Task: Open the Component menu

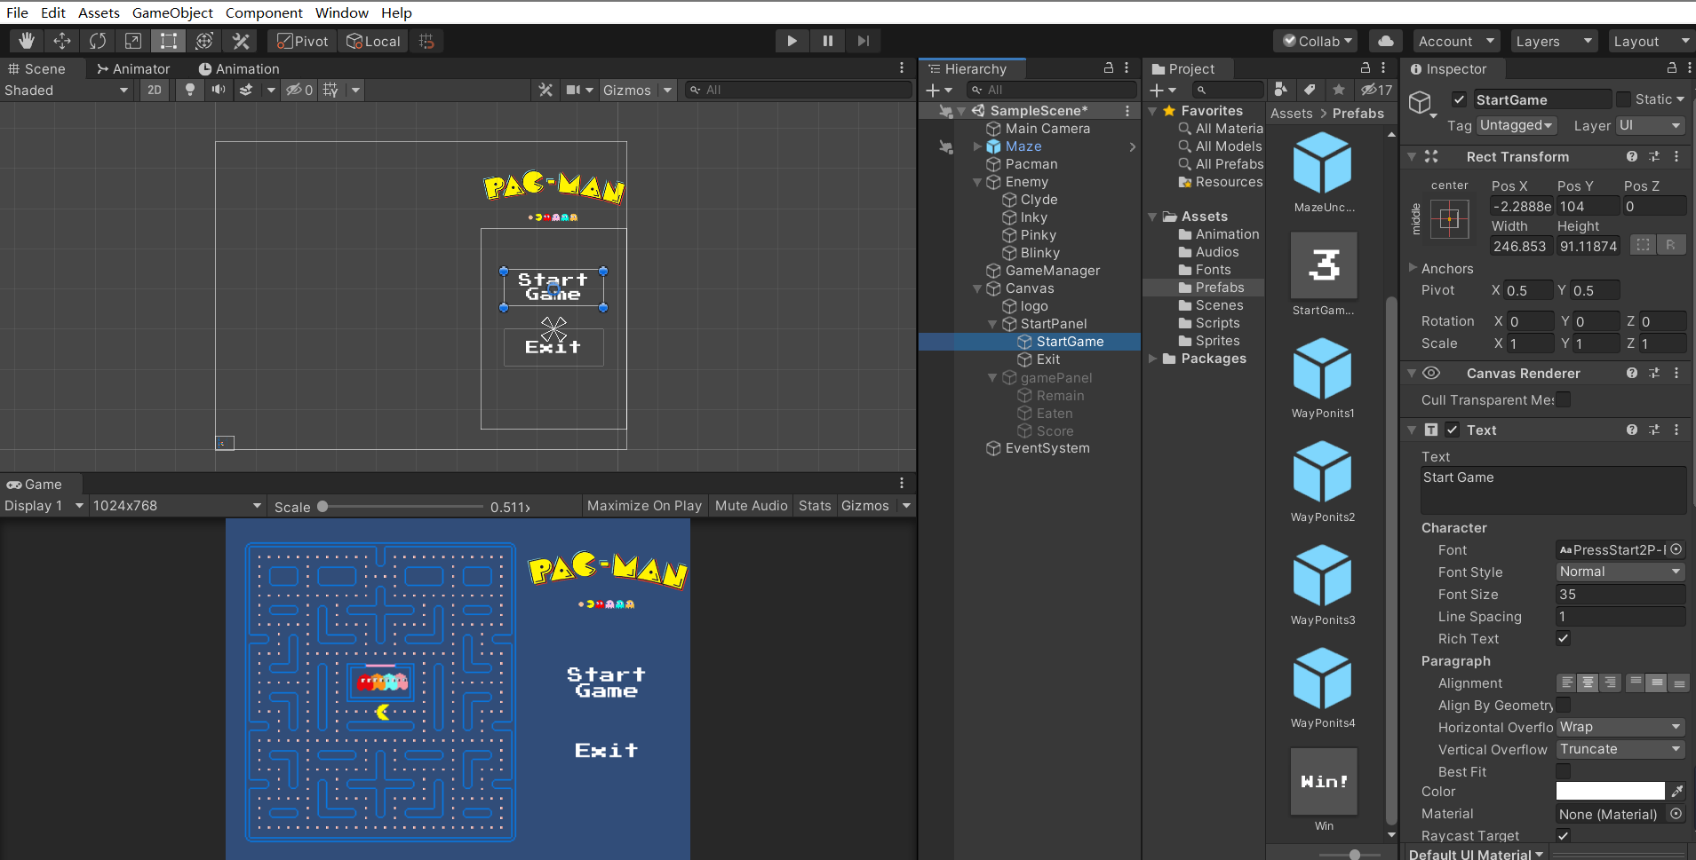Action: (264, 12)
